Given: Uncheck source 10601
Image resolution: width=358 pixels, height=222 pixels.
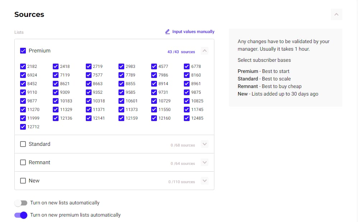Looking at the screenshot, I should (121, 101).
